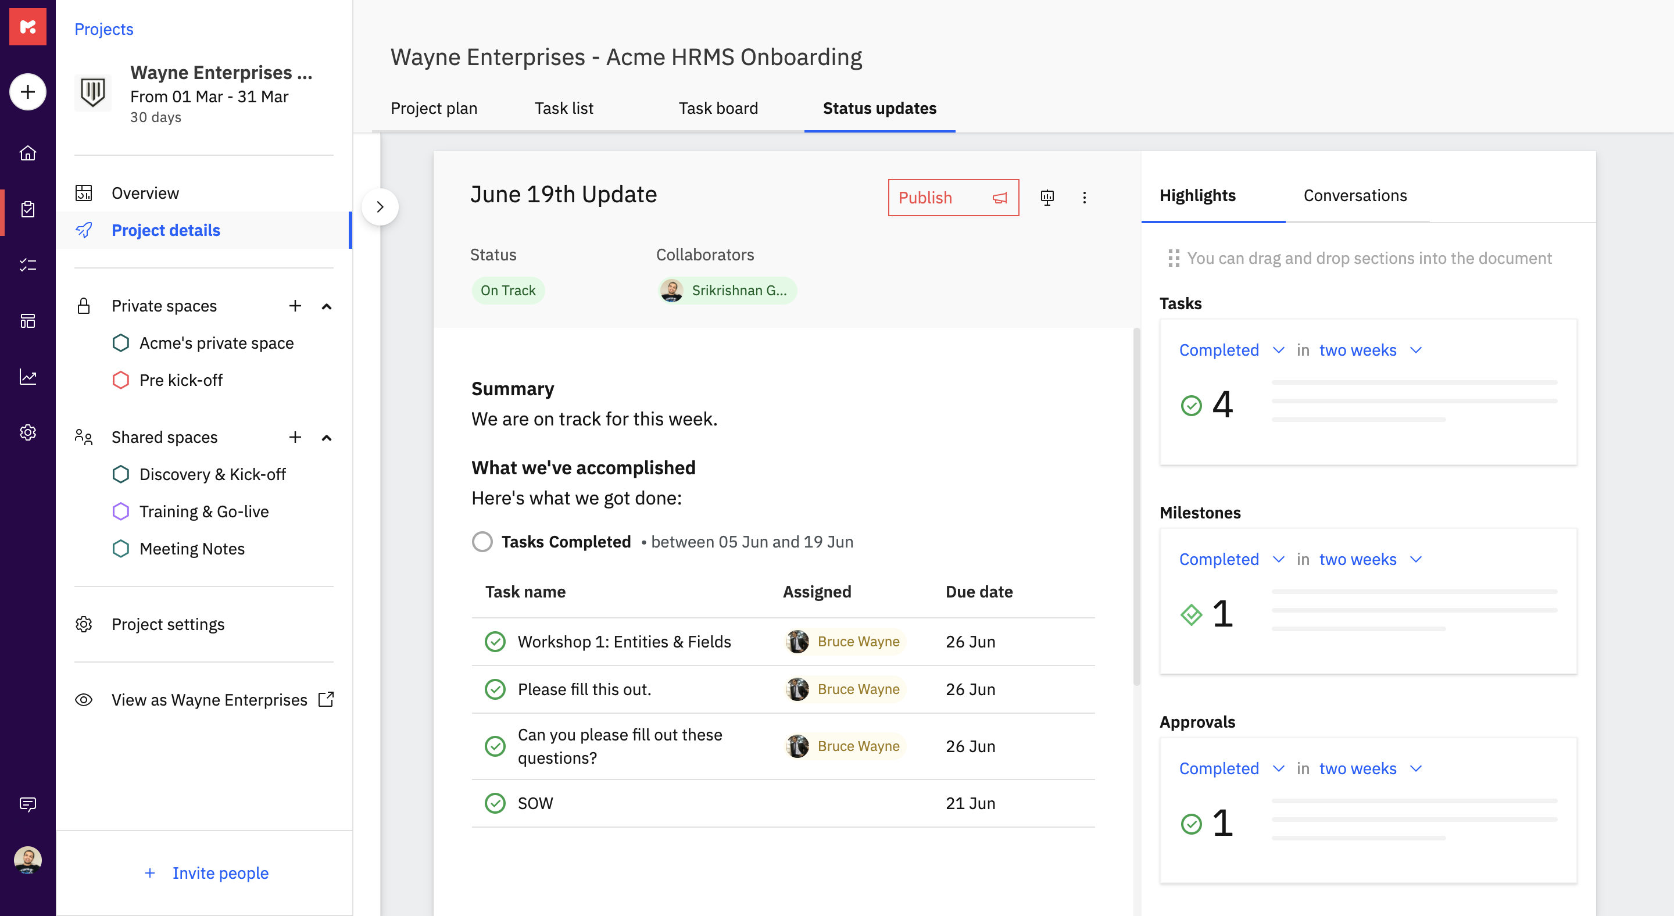
Task: Click the Private spaces lock icon
Action: pos(84,306)
